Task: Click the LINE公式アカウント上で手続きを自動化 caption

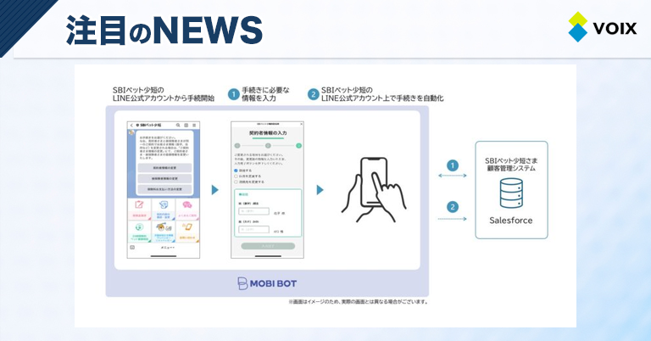Action: [x=382, y=98]
